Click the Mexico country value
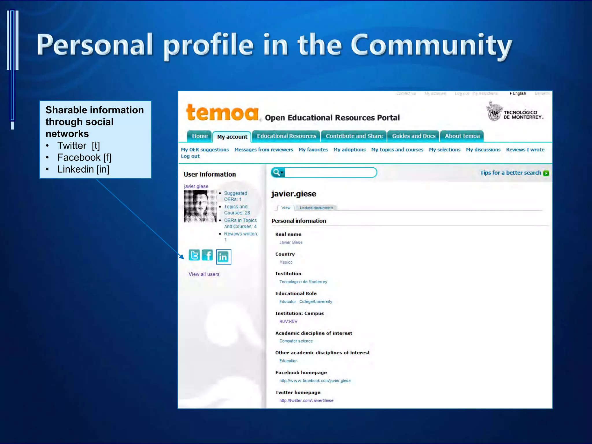Viewport: 592px width, 444px height. click(286, 262)
